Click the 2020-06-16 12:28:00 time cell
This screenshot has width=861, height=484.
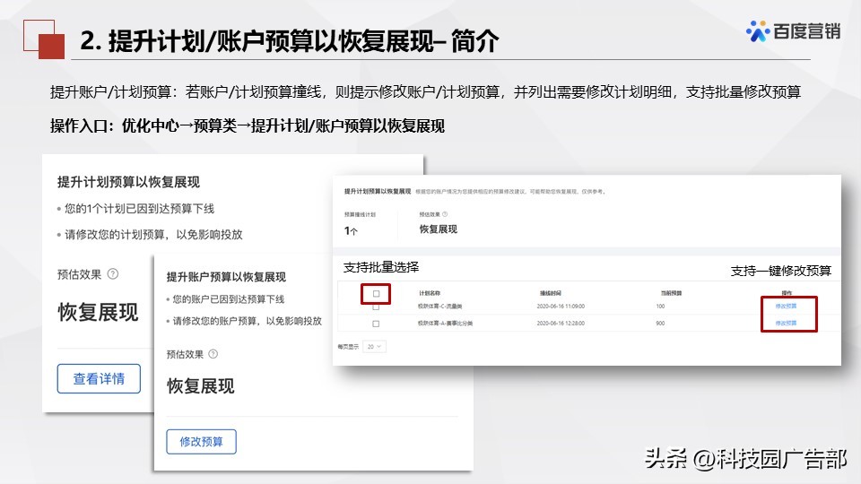click(x=561, y=324)
